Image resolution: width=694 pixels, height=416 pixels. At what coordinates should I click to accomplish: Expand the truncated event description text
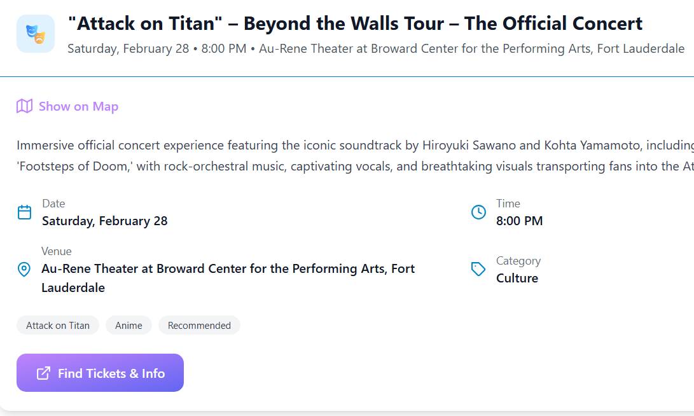[350, 156]
